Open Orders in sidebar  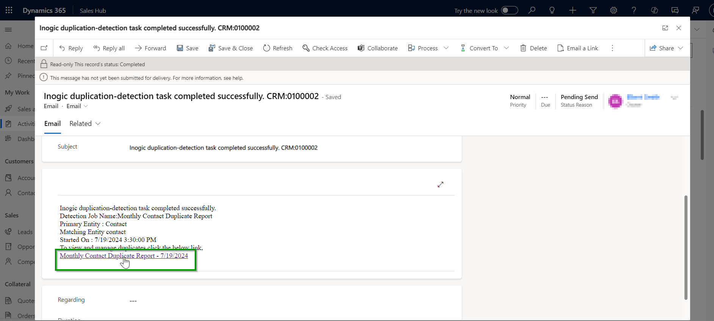coord(19,316)
